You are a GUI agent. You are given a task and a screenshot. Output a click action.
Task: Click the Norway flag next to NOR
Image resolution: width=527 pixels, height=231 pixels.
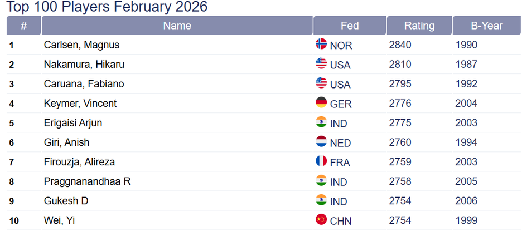[321, 45]
